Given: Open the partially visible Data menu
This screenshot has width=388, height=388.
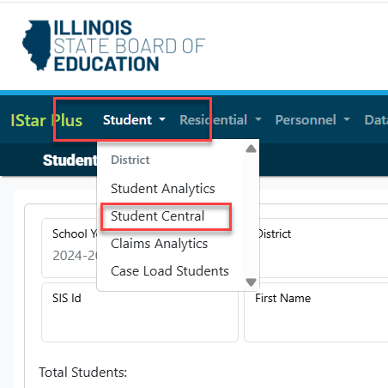Looking at the screenshot, I should tap(376, 120).
